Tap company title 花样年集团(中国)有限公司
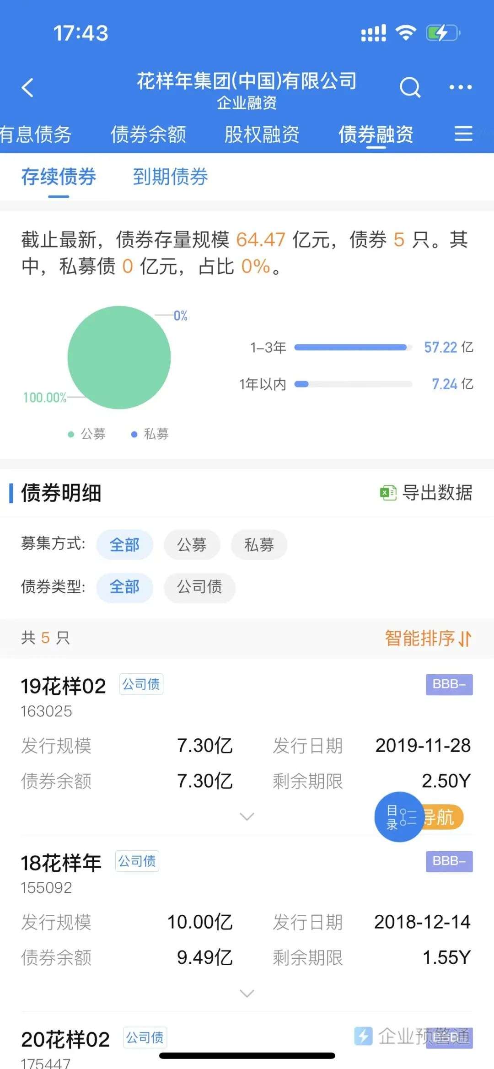 (x=247, y=81)
